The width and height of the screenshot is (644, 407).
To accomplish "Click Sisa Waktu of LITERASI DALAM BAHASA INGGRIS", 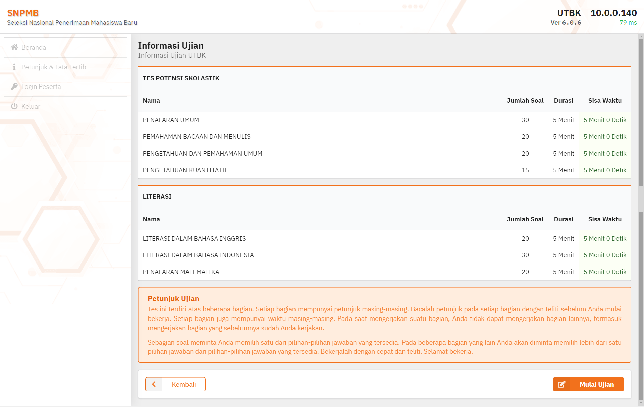I will point(605,239).
